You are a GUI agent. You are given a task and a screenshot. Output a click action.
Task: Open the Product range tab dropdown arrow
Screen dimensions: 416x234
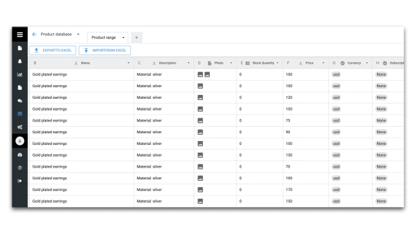(x=123, y=38)
